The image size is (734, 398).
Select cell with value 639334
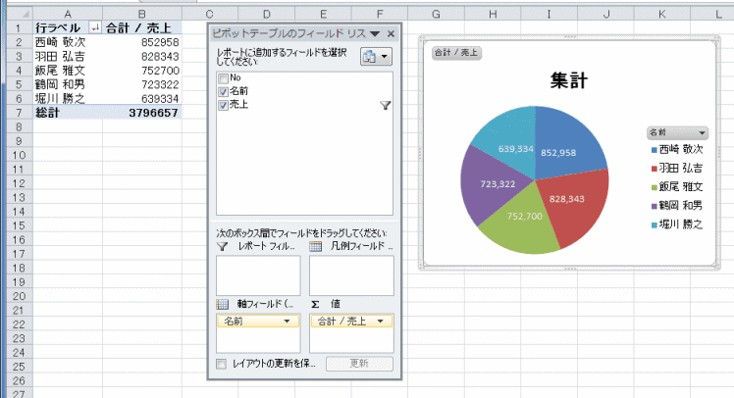coord(142,98)
